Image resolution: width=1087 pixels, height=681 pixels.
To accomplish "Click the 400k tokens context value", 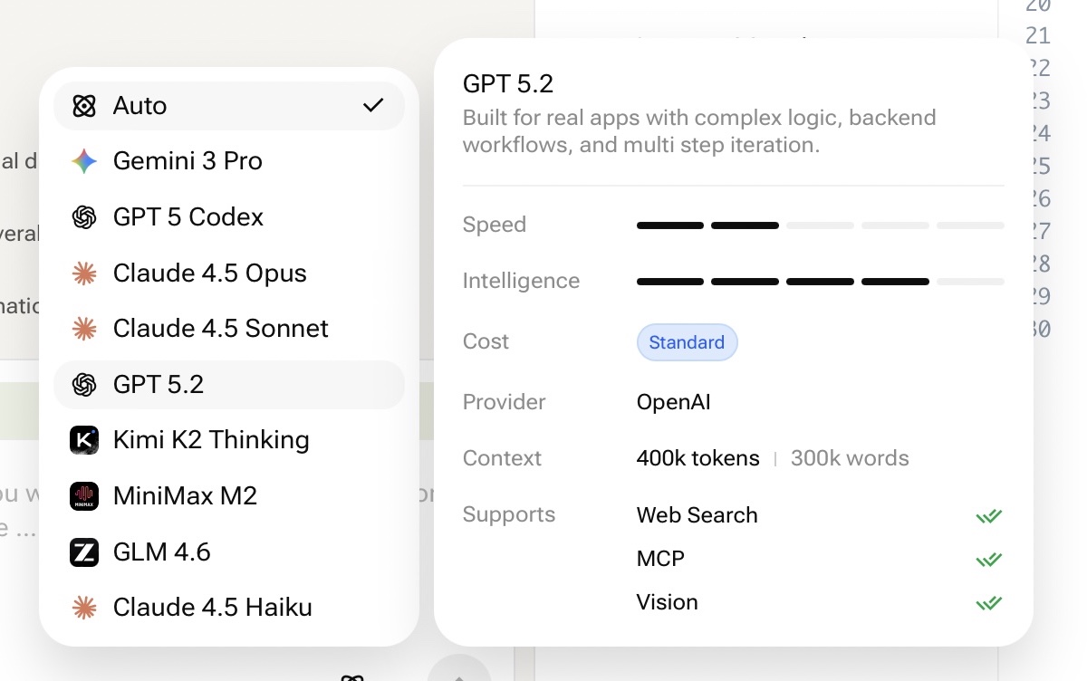I will pos(698,458).
